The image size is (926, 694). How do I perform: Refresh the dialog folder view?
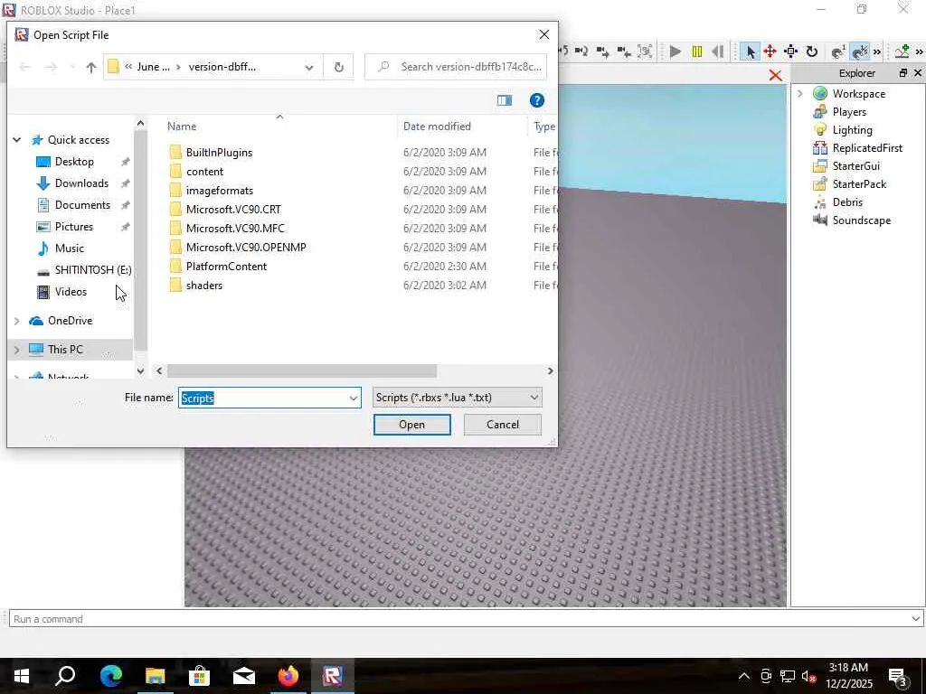[338, 67]
